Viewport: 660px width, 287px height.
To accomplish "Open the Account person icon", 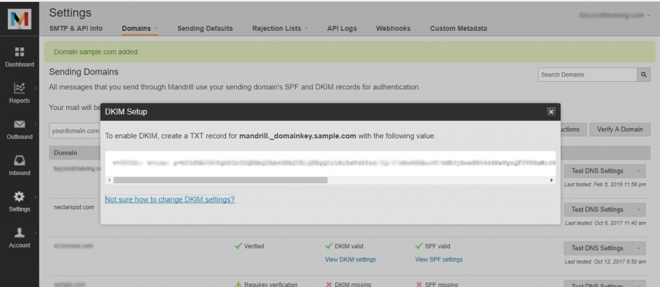I will tap(19, 232).
